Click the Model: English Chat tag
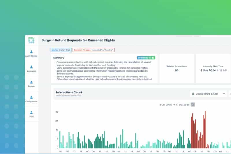231x154 pixels. click(61, 50)
